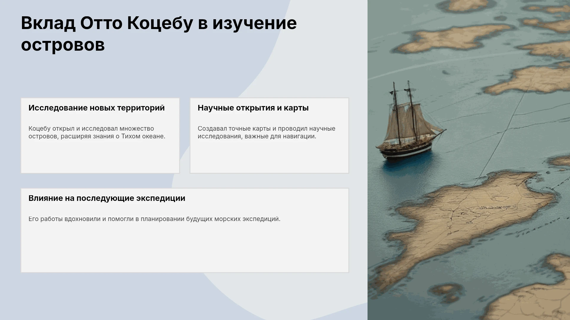
Task: Click the slide title about Отто Коцебу
Action: (x=159, y=34)
